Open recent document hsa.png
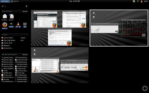The image size is (149, 93). click(x=5, y=79)
